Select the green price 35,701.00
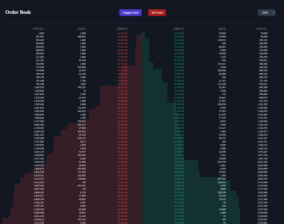Viewport: 284px width, 224px height. 179,193
